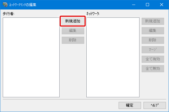
Task: Click the ネットワーク label text
Action: (93, 14)
